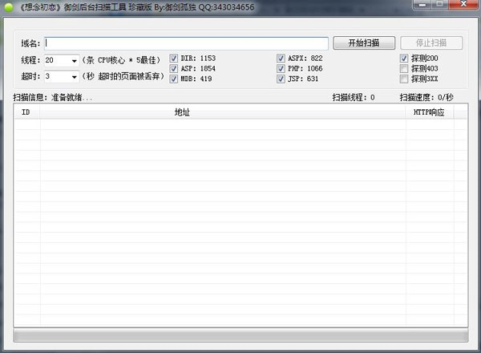Uncheck the MDB: 419 checkbox

point(174,79)
